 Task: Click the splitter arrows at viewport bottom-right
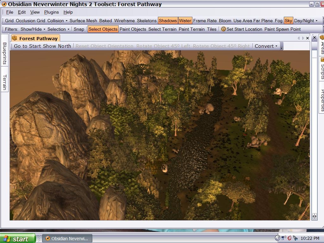(314, 216)
